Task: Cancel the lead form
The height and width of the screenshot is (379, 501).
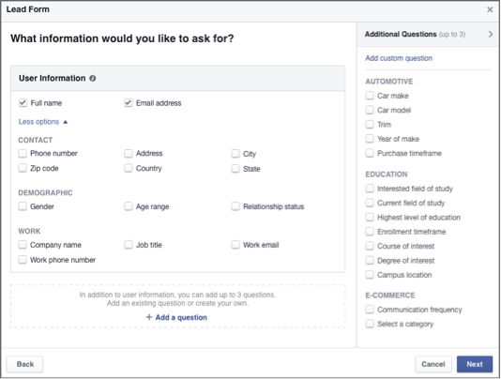Action: pos(433,364)
